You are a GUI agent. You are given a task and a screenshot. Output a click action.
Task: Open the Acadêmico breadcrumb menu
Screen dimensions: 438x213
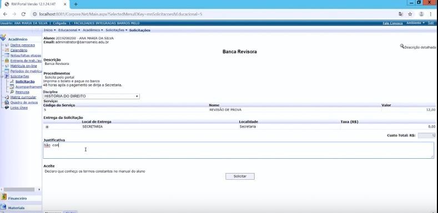tap(93, 30)
